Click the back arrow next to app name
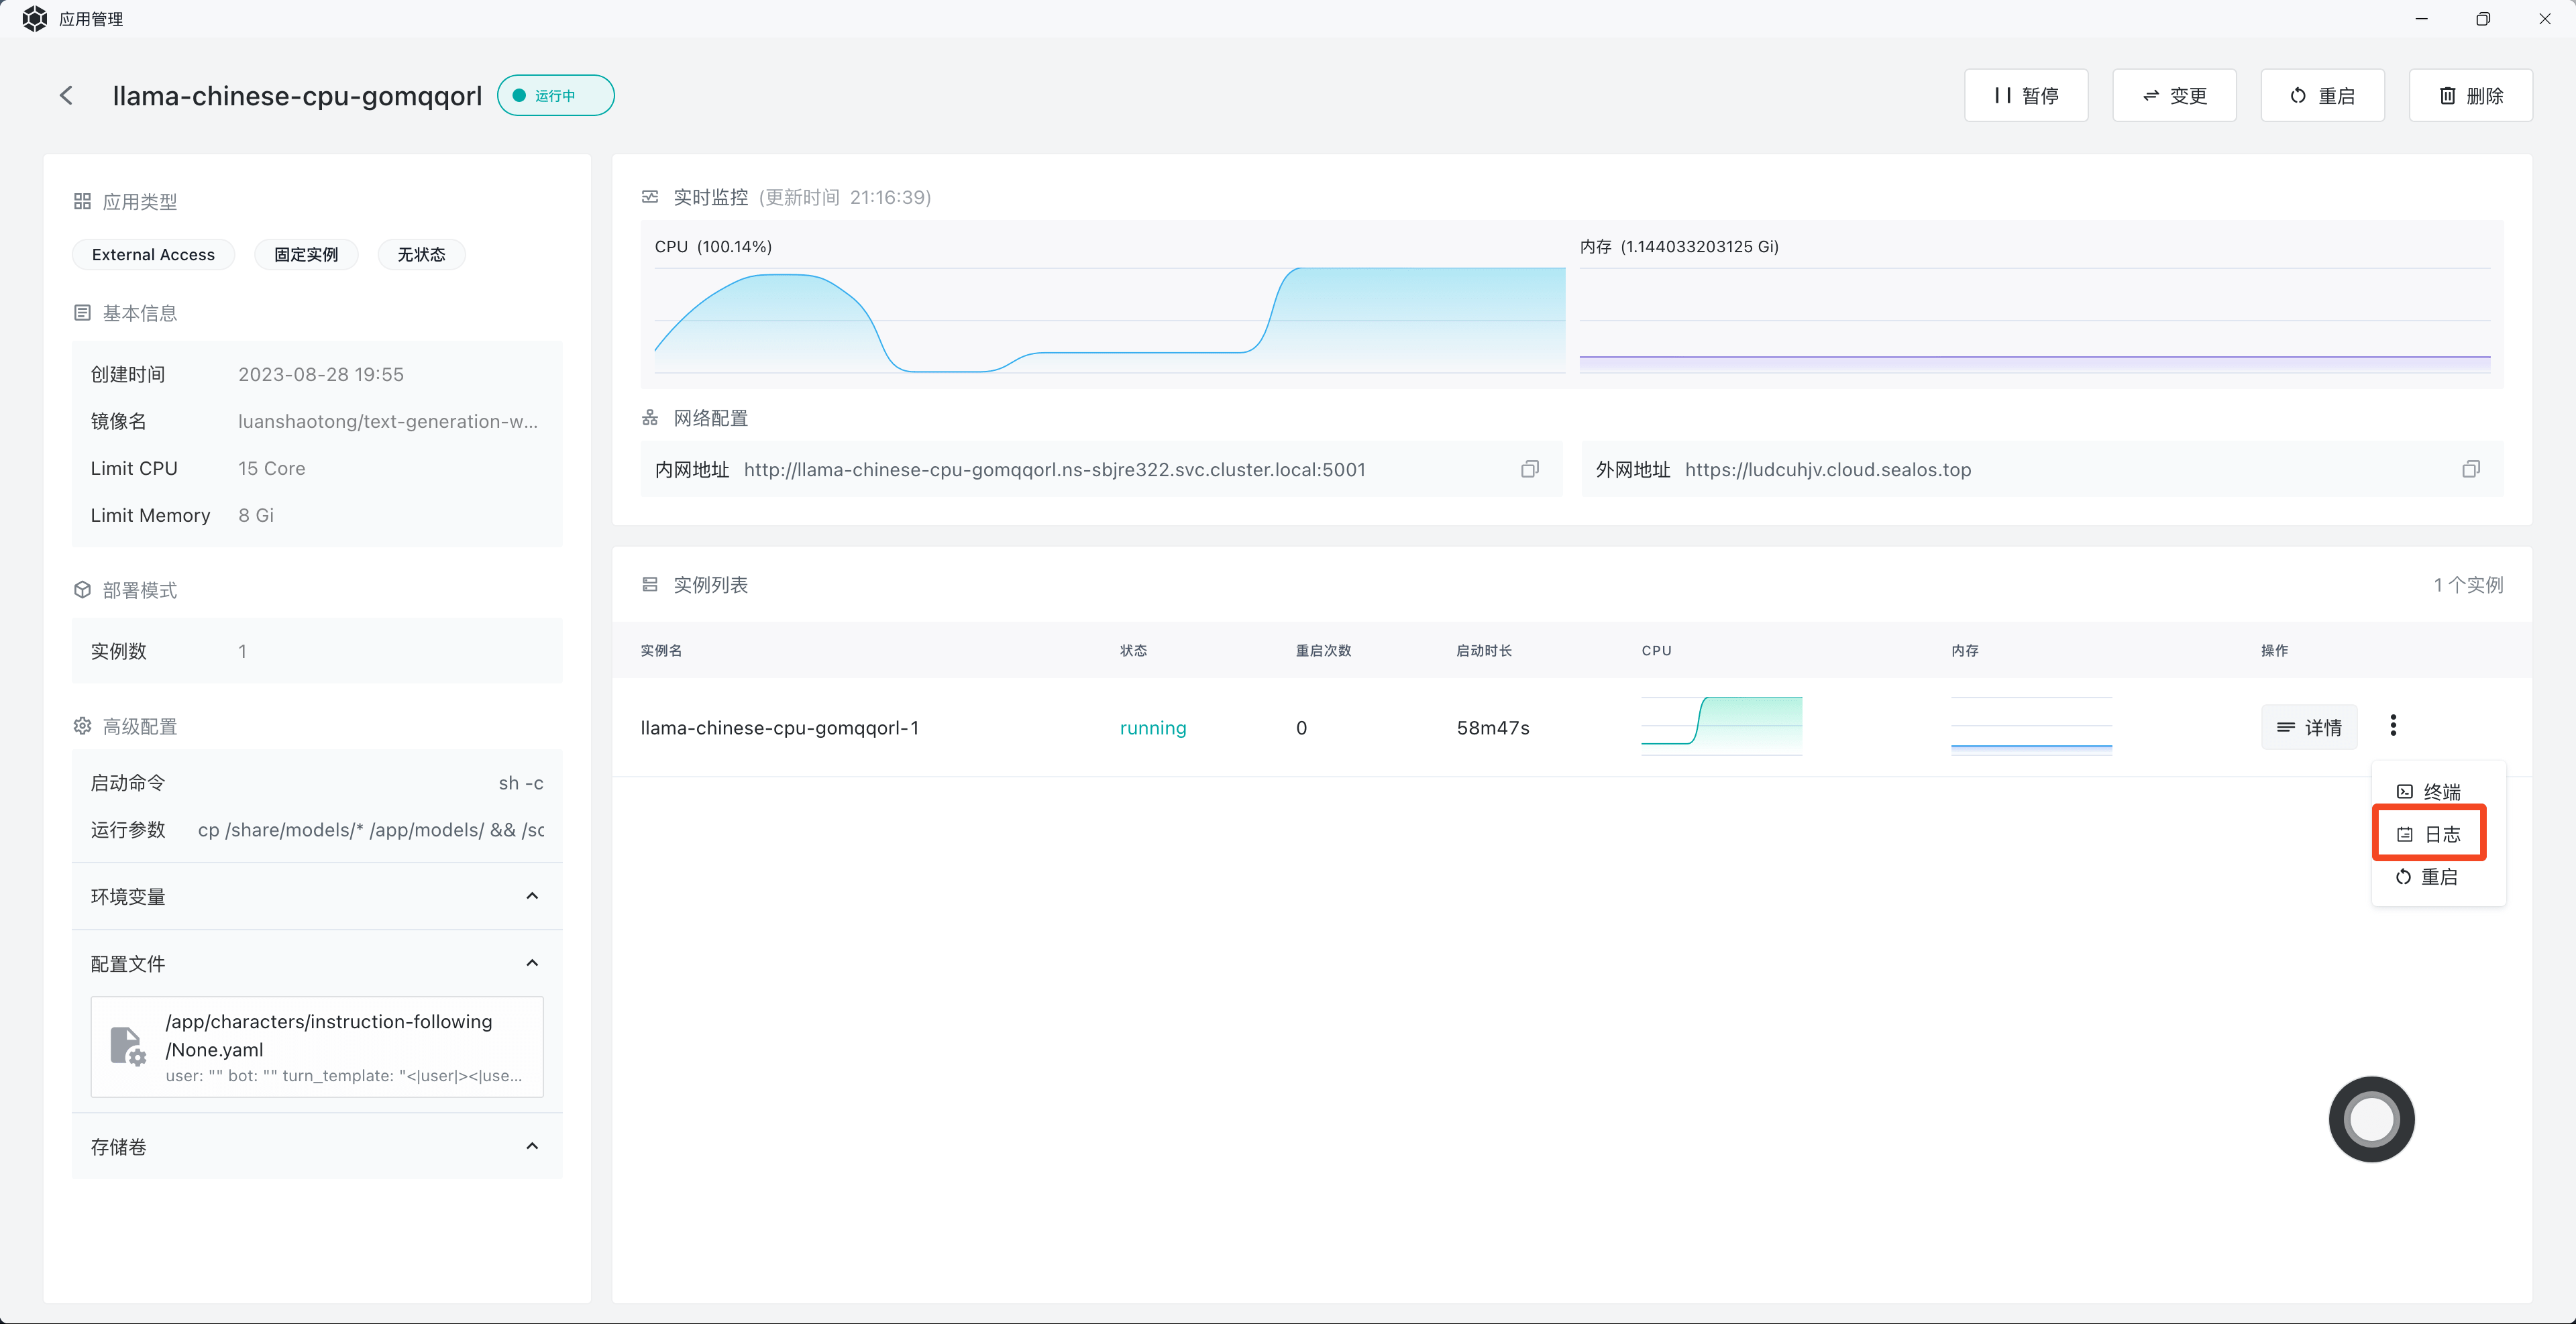2576x1324 pixels. (x=66, y=95)
